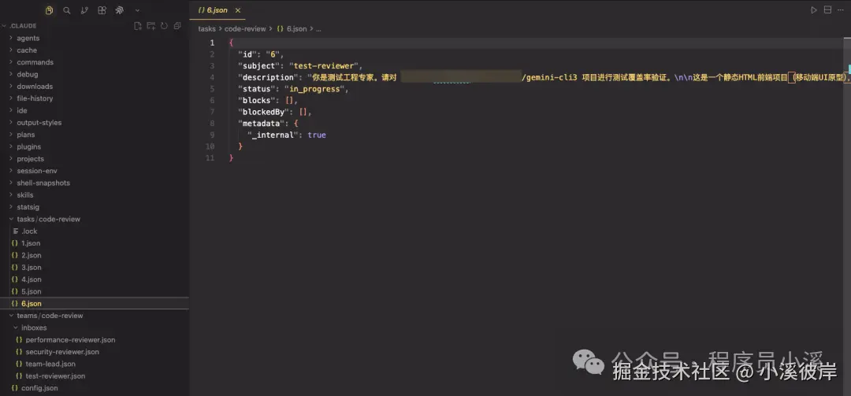Image resolution: width=851 pixels, height=396 pixels.
Task: Click the "description" key on line 4
Action: pyautogui.click(x=268, y=78)
